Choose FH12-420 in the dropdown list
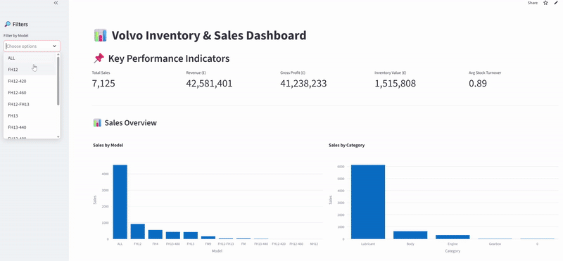Screen dimensions: 563x261 [30, 81]
